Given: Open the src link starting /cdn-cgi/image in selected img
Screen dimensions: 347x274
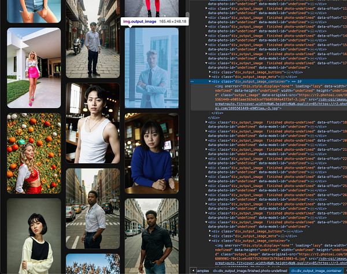Looking at the screenshot, I should (332, 100).
